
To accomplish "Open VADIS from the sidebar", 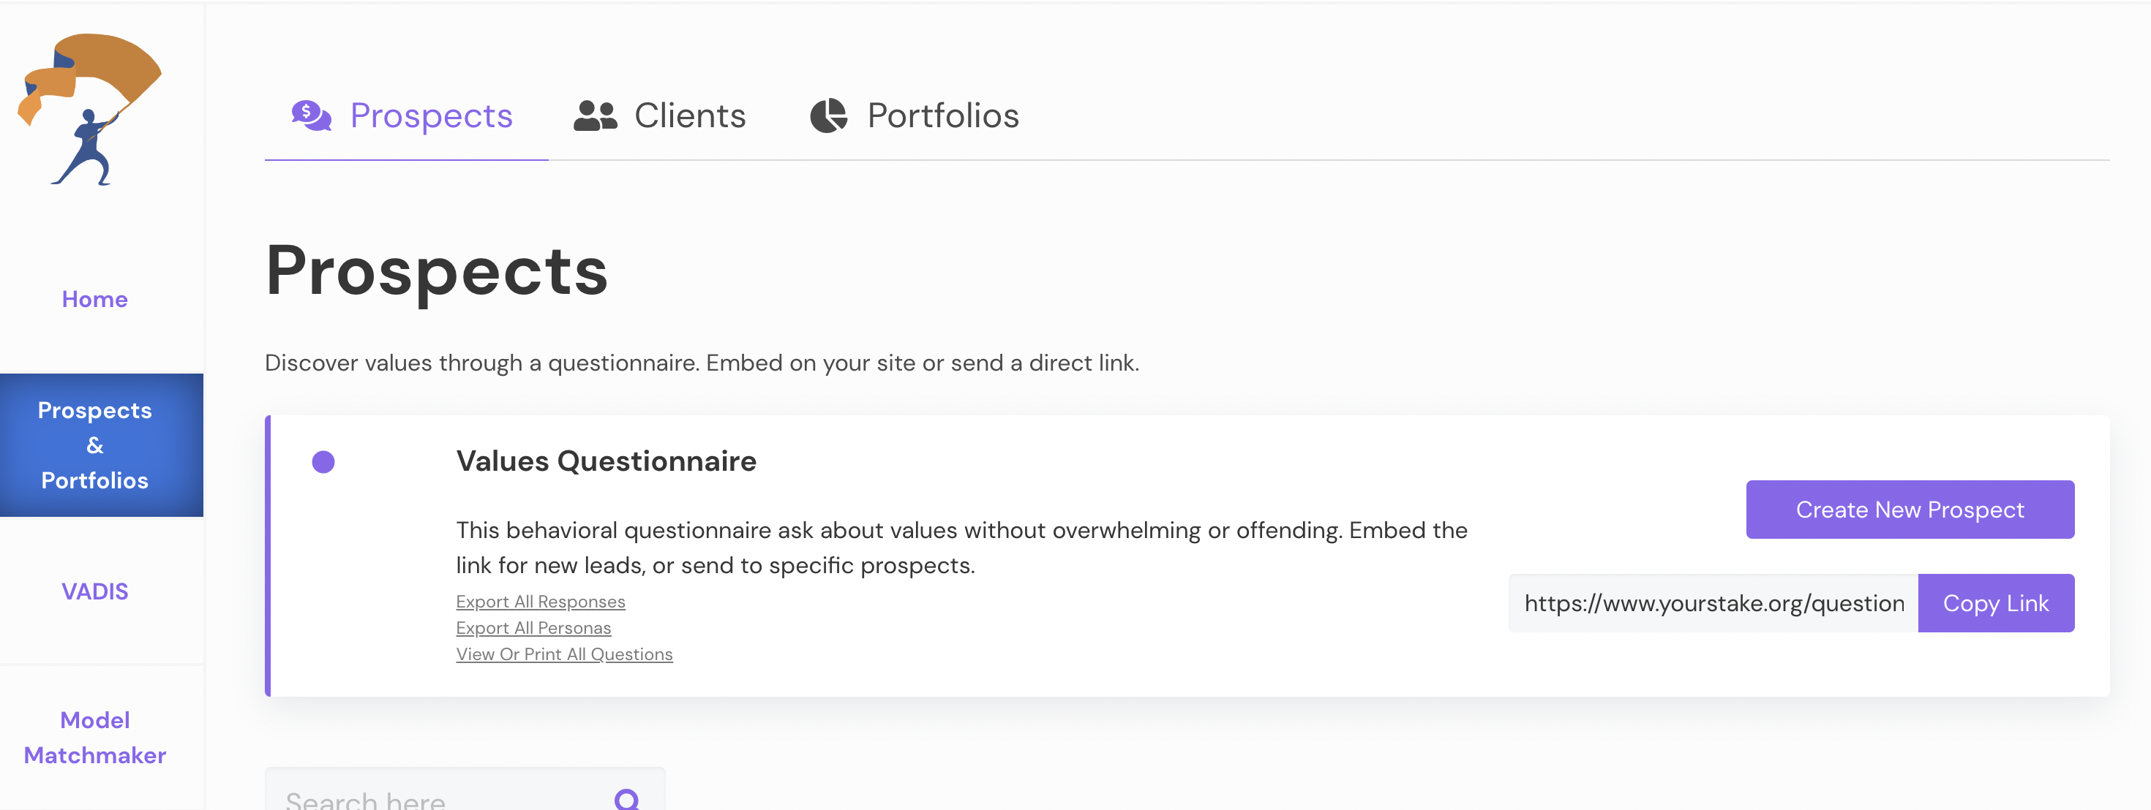I will [95, 591].
